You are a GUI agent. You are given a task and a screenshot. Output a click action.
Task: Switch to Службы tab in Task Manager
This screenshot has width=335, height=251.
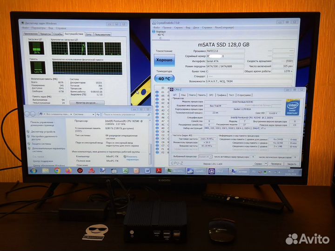click(58, 34)
